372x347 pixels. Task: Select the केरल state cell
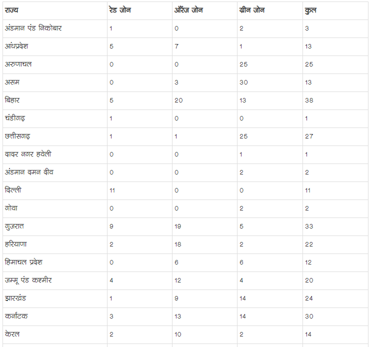tap(12, 334)
